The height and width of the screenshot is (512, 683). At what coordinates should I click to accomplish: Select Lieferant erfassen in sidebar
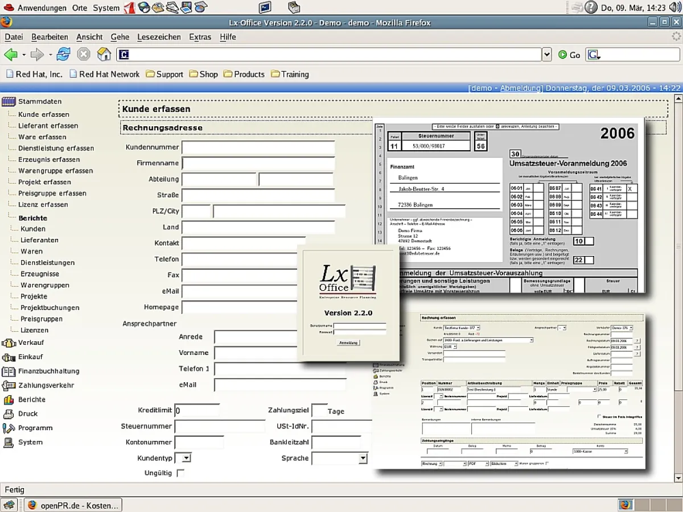click(x=48, y=126)
